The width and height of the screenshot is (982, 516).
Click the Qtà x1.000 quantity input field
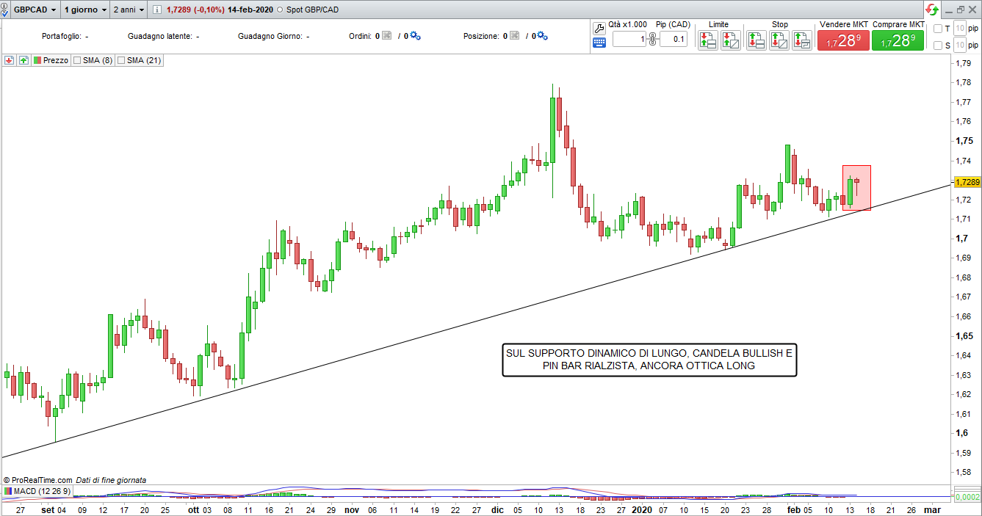[629, 39]
